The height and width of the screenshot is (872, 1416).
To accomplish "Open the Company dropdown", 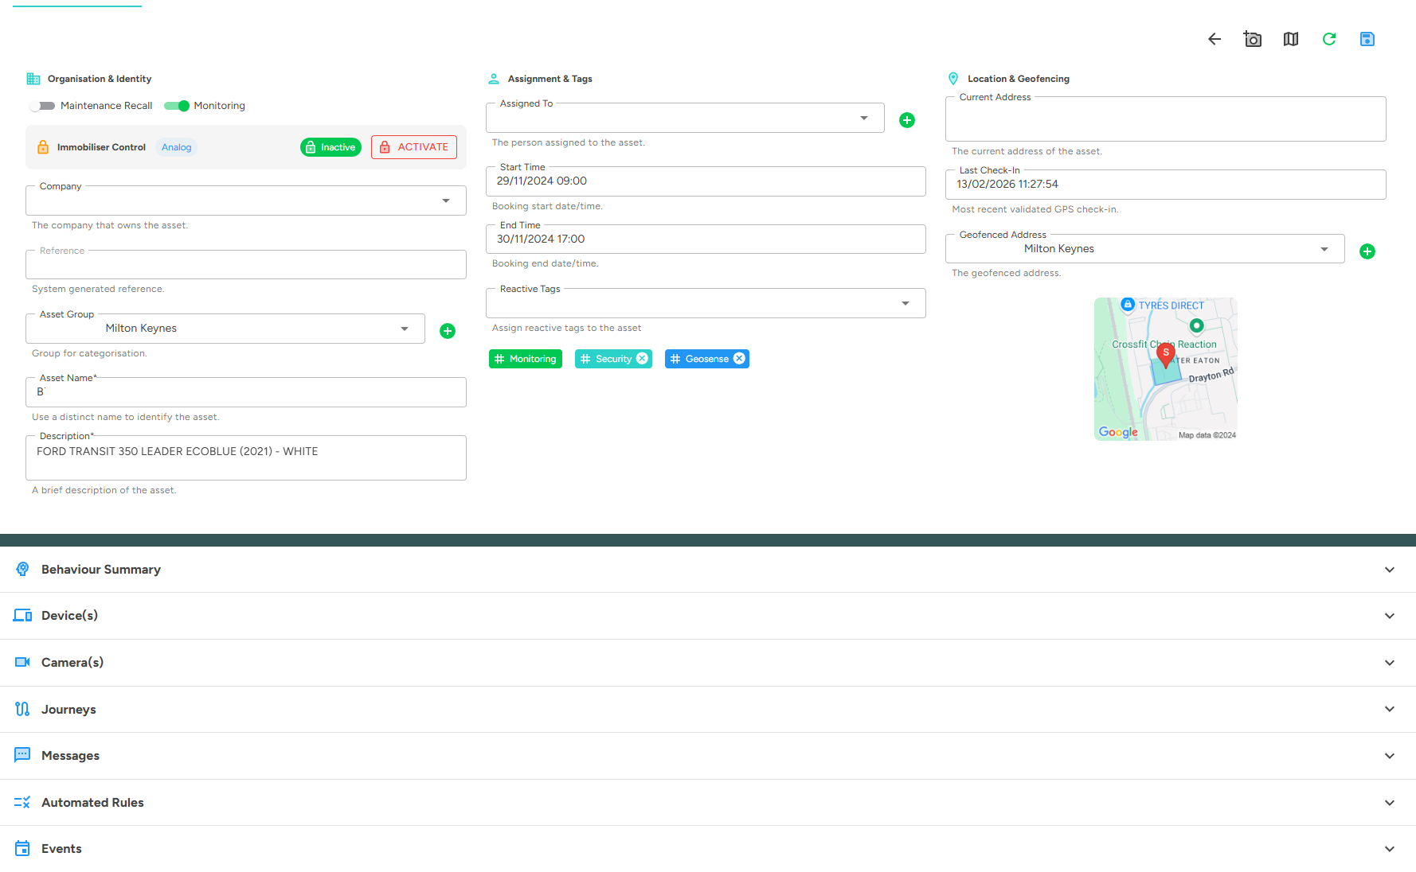I will pos(246,200).
